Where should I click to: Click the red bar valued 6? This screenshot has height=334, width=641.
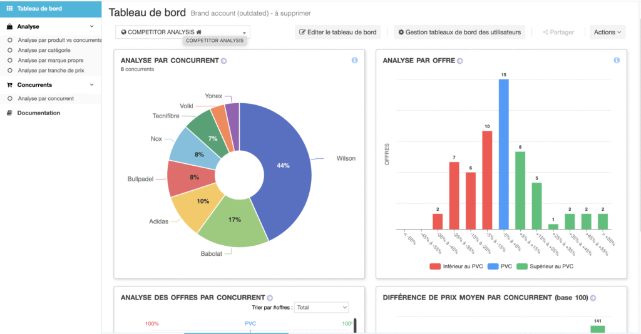pyautogui.click(x=471, y=201)
